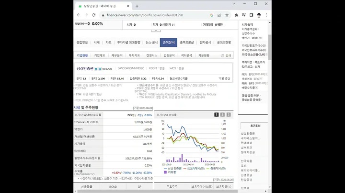Expand the quote summary collapse arrow
345x193 pixels.
156,31
